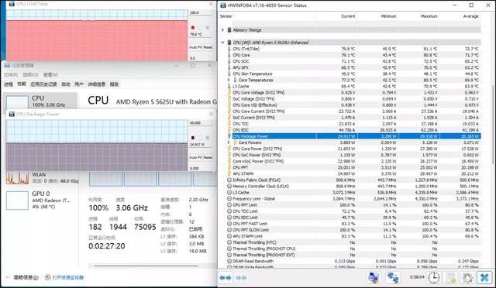Open HWiNFO settings gear icon
Viewport: 496px width, 288px height.
click(x=467, y=278)
